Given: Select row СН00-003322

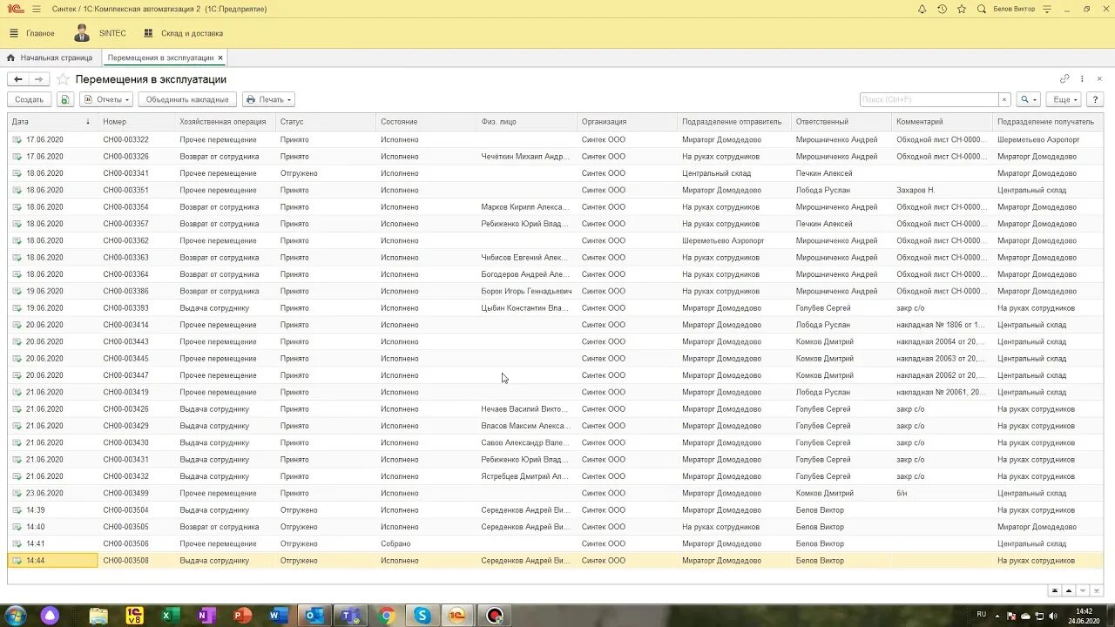Looking at the screenshot, I should click(x=555, y=139).
